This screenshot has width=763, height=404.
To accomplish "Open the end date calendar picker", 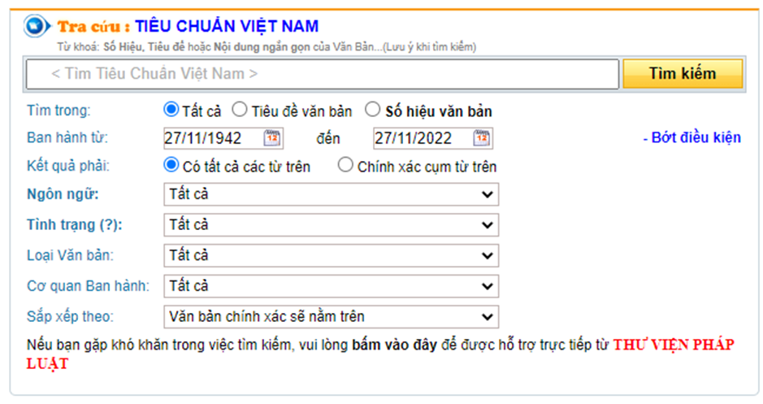I will pyautogui.click(x=482, y=138).
